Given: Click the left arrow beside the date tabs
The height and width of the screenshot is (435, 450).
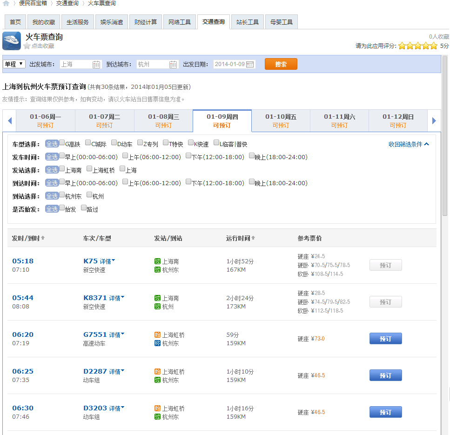Looking at the screenshot, I should tap(9, 120).
